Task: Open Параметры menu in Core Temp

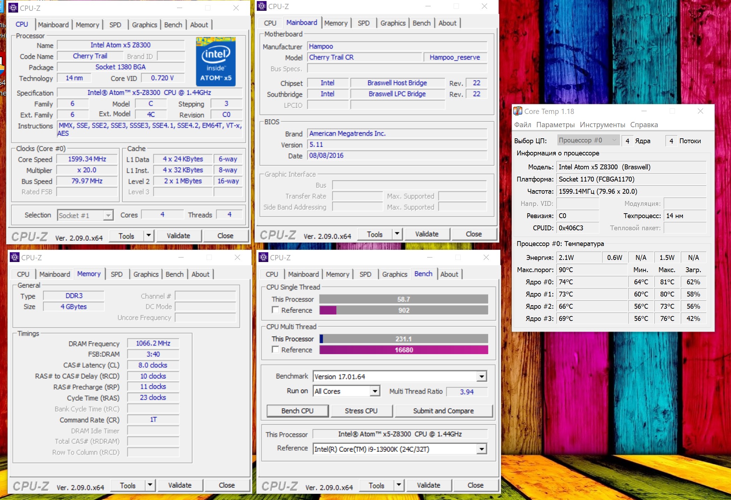Action: [x=555, y=125]
